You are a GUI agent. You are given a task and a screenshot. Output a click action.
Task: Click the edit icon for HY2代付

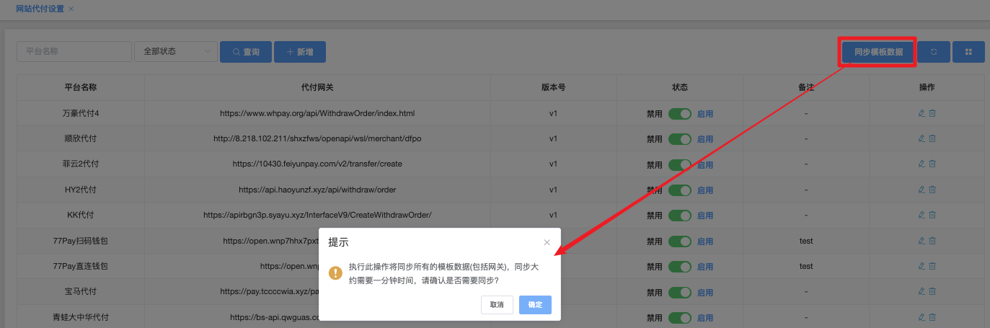(922, 190)
